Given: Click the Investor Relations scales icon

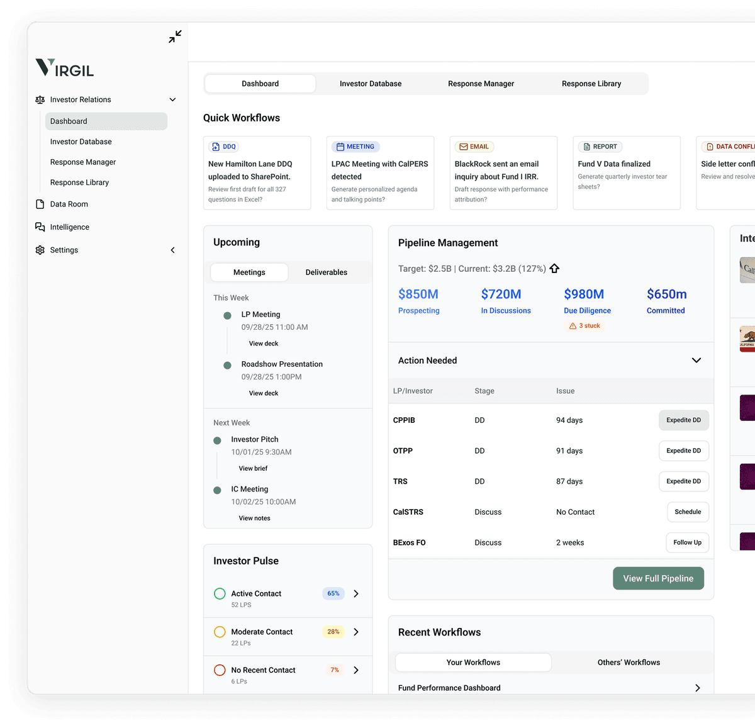Looking at the screenshot, I should click(40, 99).
